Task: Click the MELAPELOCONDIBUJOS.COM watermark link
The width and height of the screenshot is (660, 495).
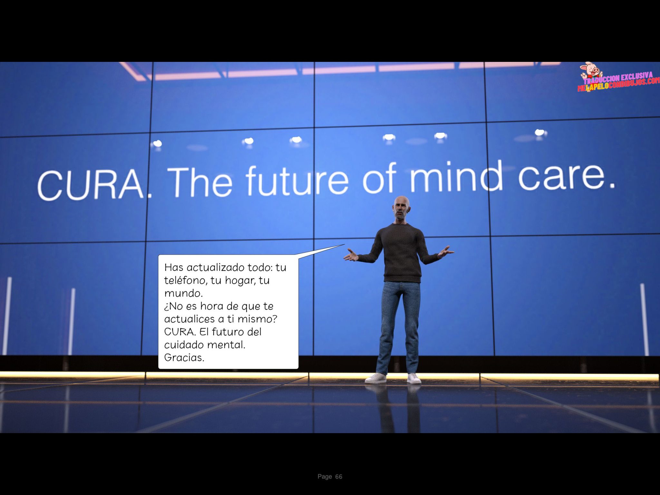Action: click(x=619, y=85)
